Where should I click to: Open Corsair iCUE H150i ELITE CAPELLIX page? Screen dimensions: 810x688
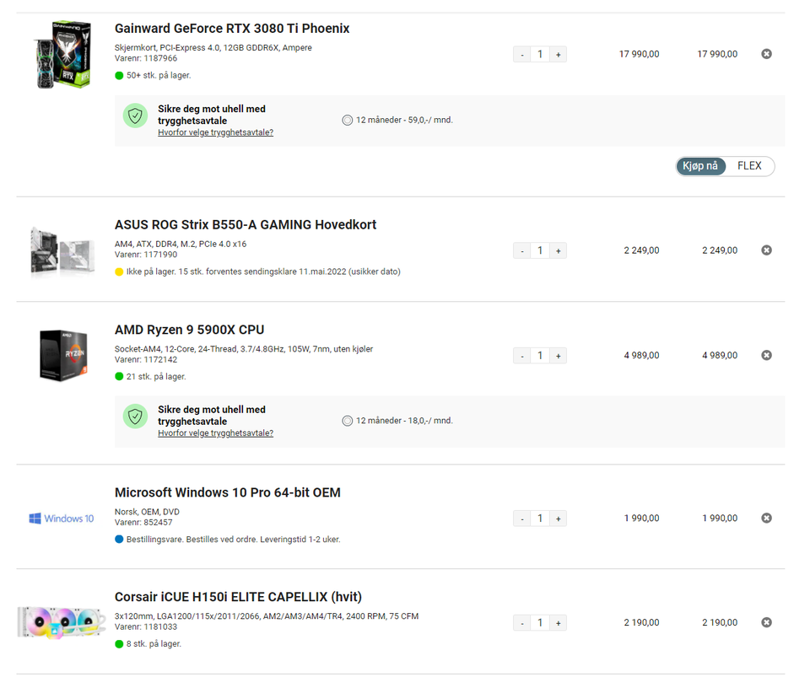point(238,597)
